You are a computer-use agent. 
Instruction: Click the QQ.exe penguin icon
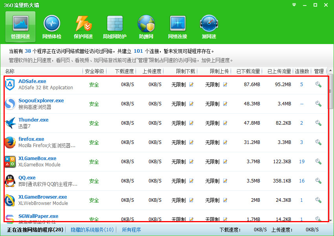click(10, 181)
